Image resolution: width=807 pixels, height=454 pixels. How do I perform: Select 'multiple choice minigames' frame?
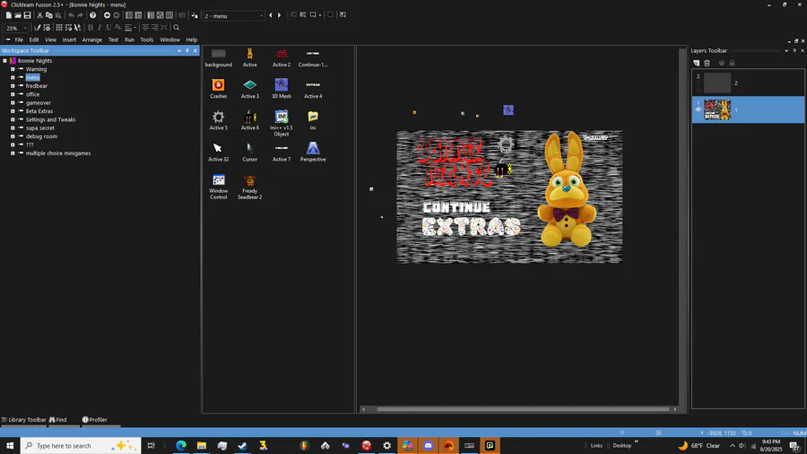point(58,153)
